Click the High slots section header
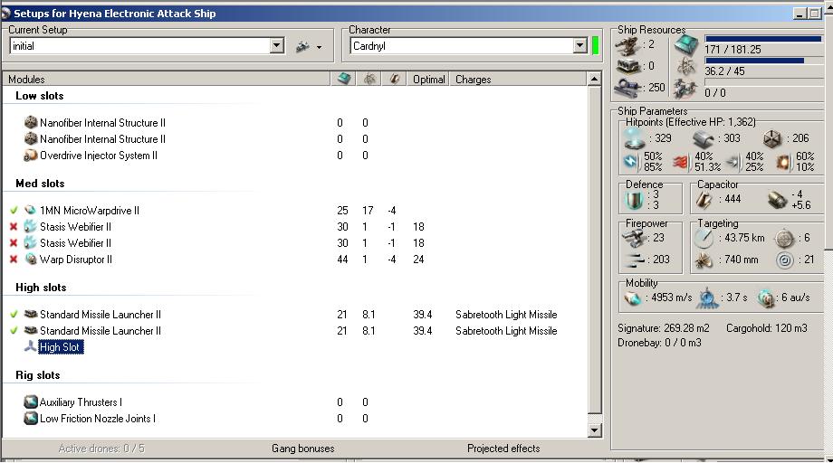Viewport: 833px width, 463px height. coord(41,288)
